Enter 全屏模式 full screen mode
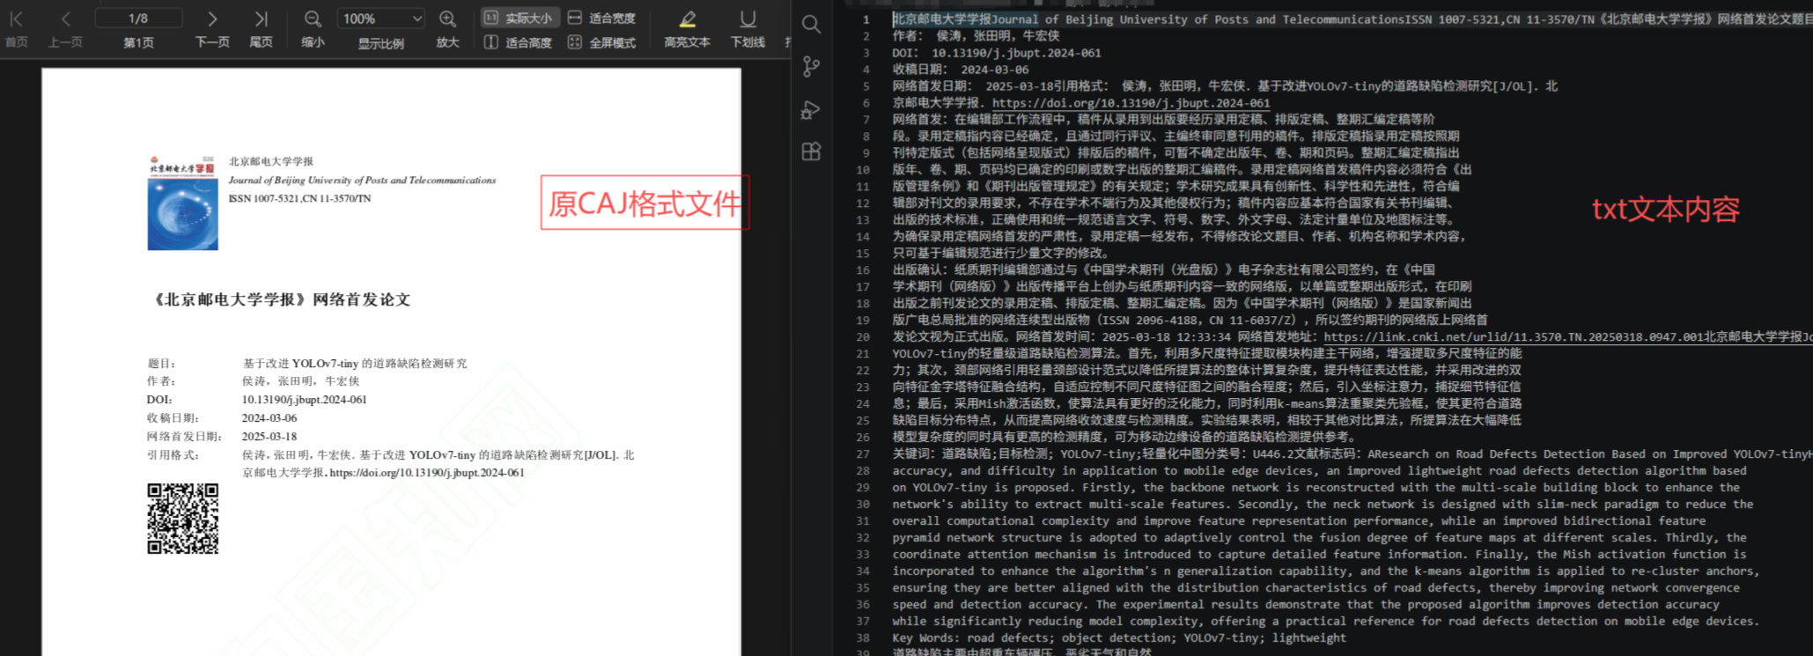The image size is (1813, 656). click(x=601, y=42)
